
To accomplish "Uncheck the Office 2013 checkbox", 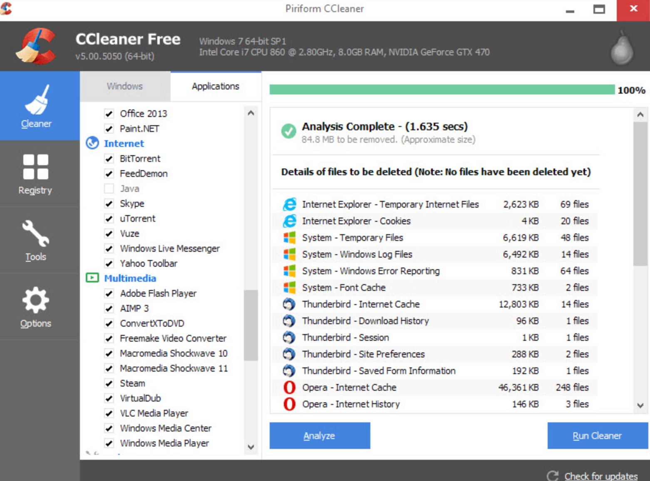I will (x=109, y=114).
